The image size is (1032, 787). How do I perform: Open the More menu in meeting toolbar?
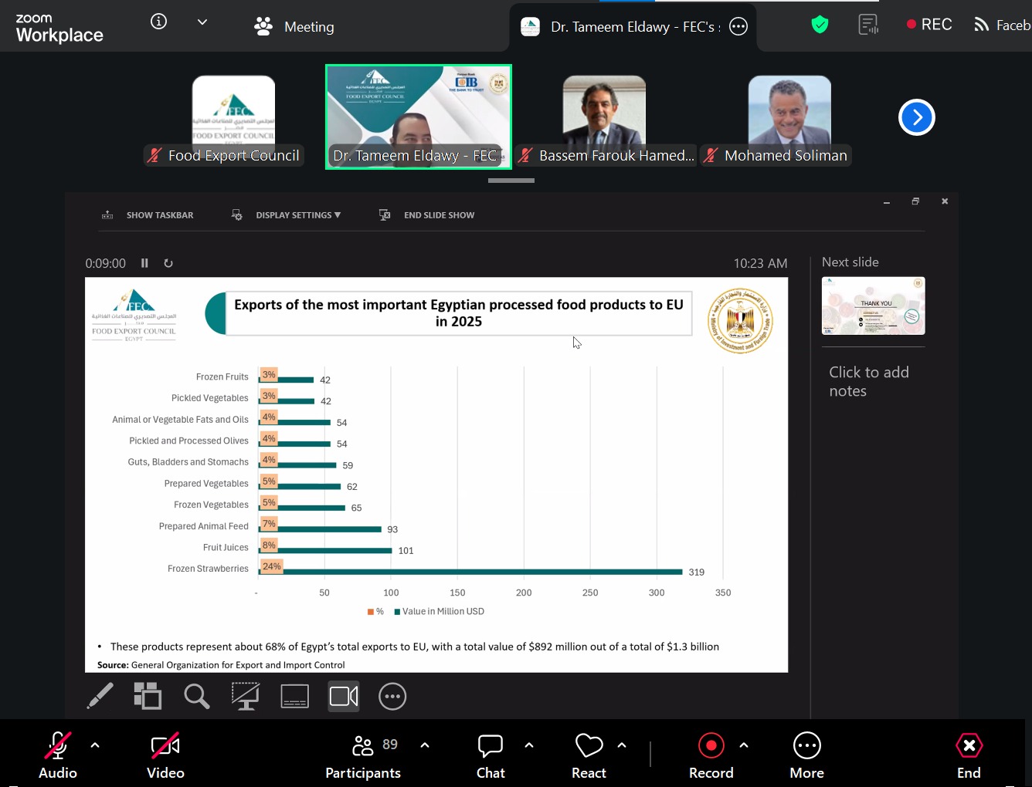tap(807, 755)
